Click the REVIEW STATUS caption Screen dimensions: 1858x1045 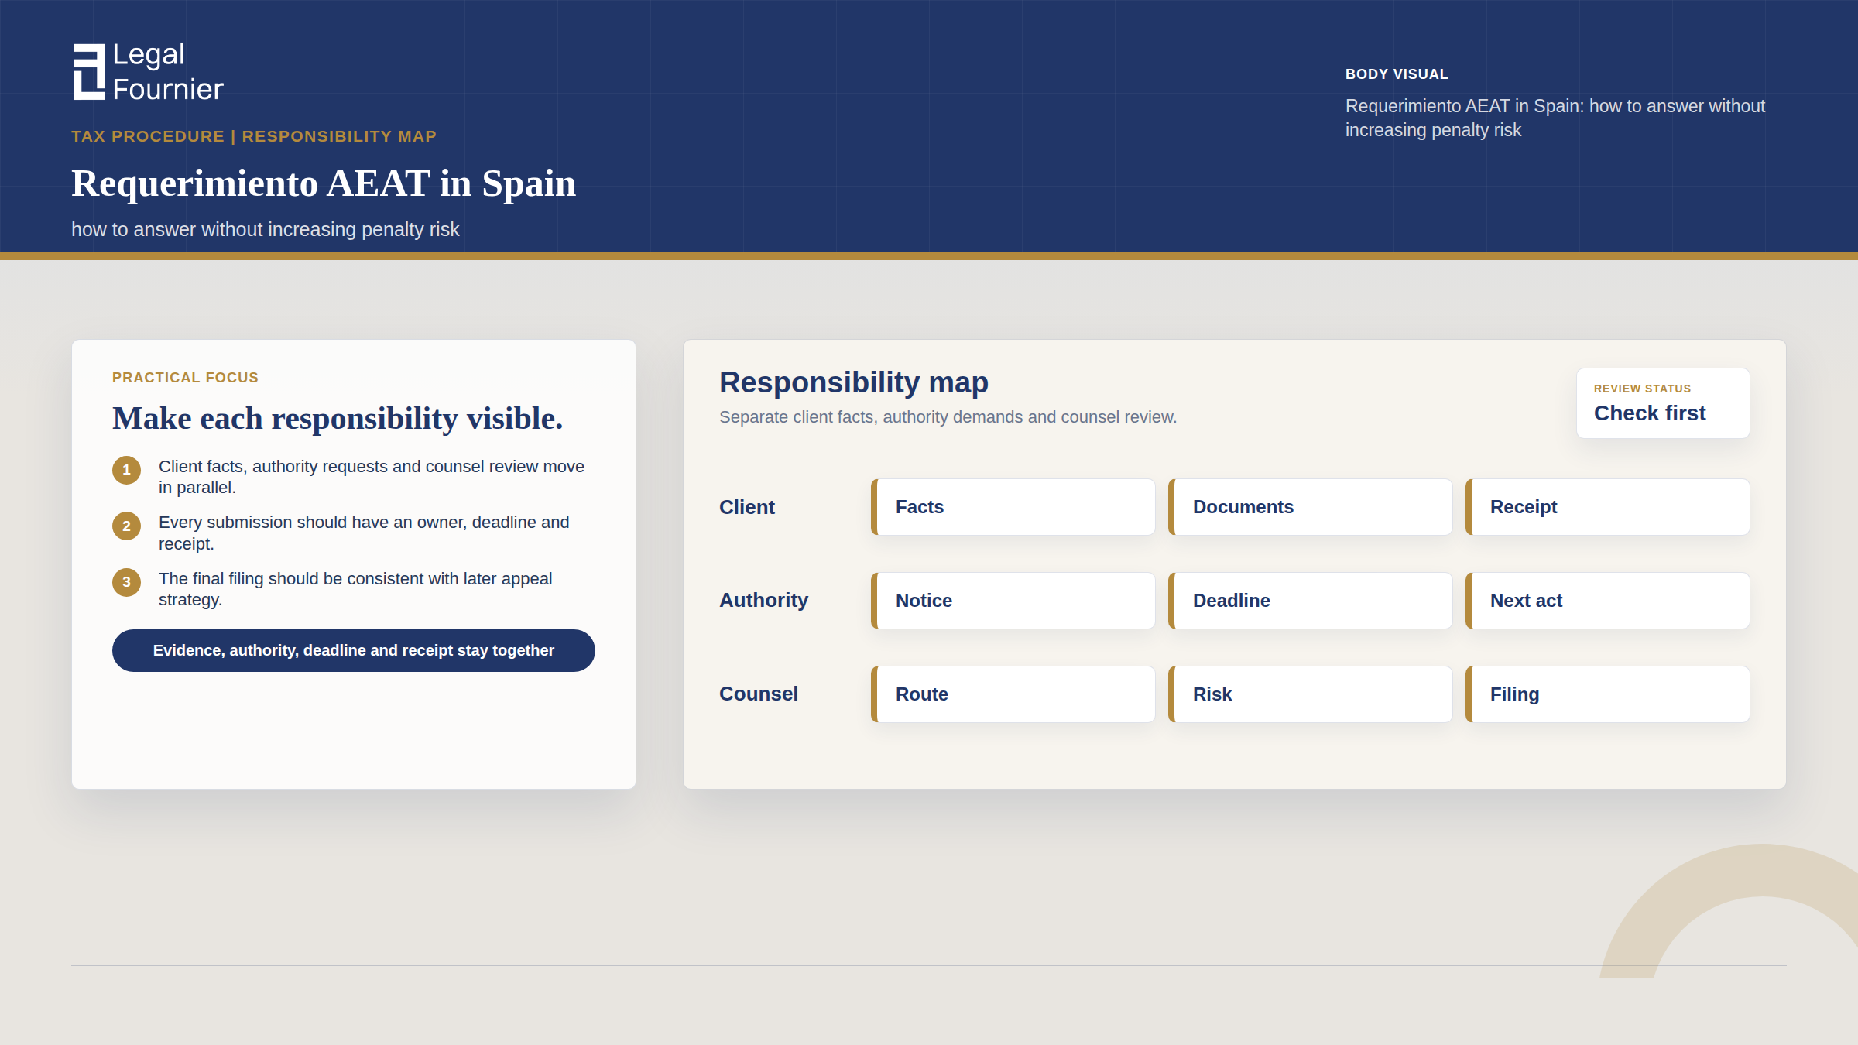(x=1642, y=389)
